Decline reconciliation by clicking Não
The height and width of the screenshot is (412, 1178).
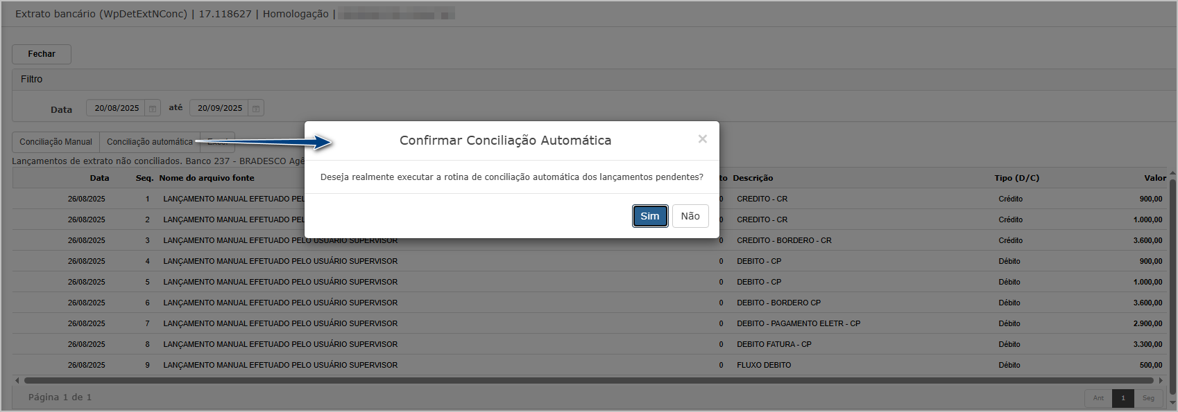pyautogui.click(x=690, y=216)
